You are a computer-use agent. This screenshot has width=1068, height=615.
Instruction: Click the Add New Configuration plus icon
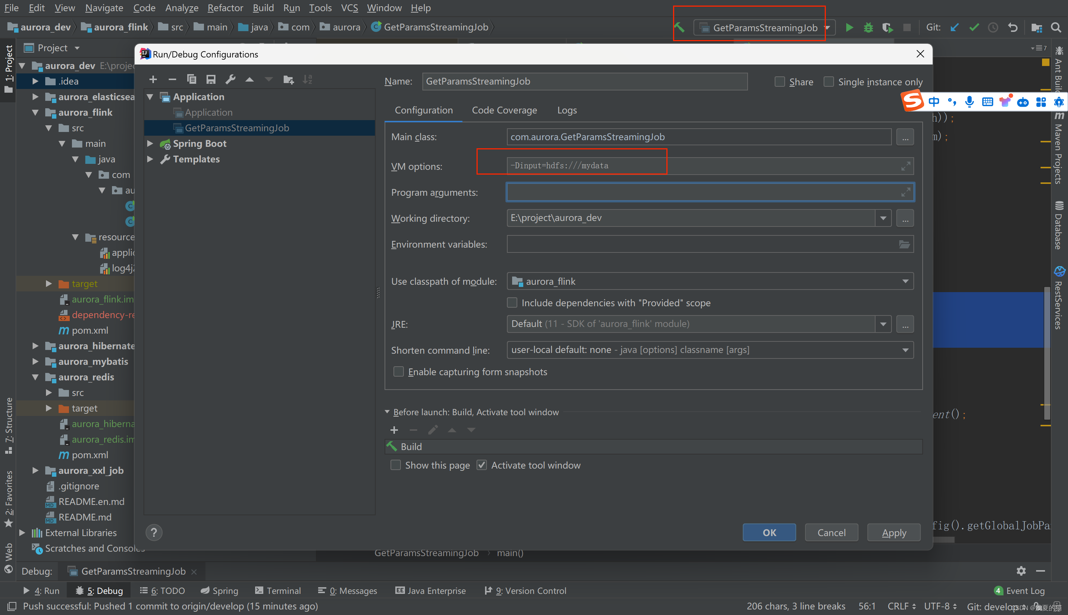click(x=153, y=79)
